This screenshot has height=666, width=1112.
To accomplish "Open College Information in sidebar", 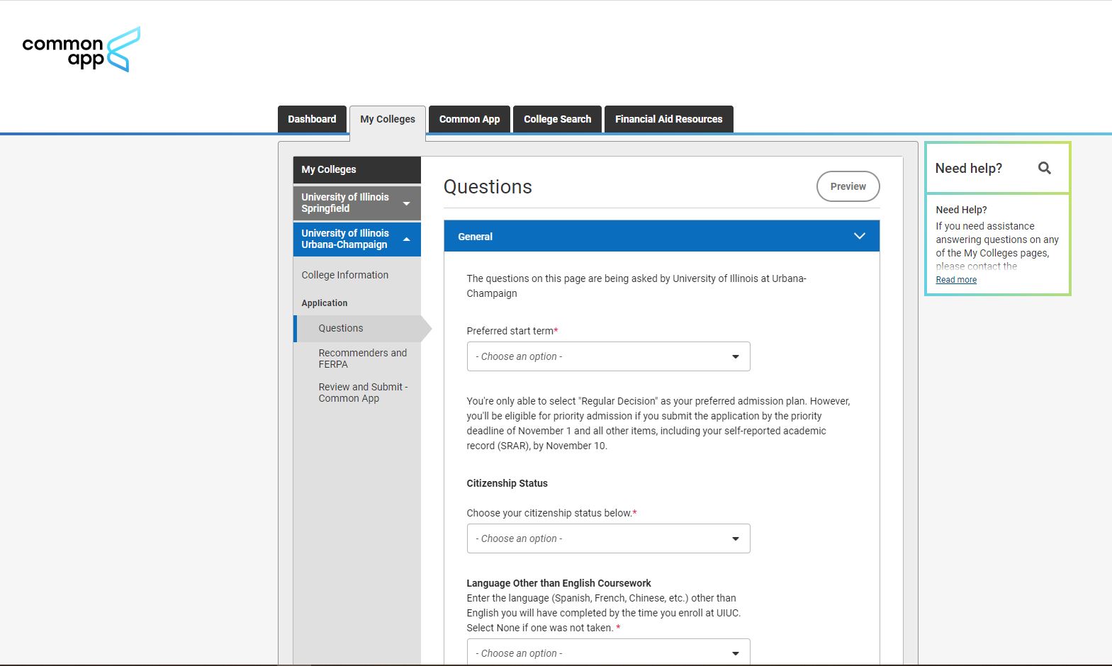I will tap(345, 275).
